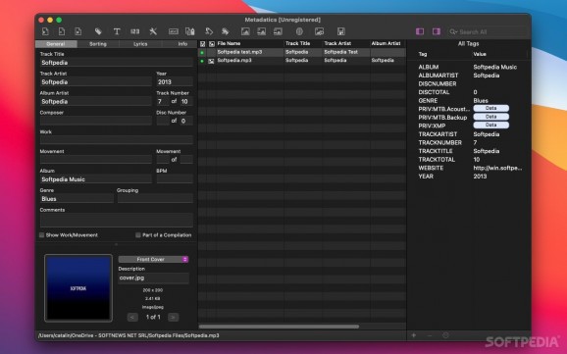
Task: Click the floppy disk save icon
Action: point(341,31)
